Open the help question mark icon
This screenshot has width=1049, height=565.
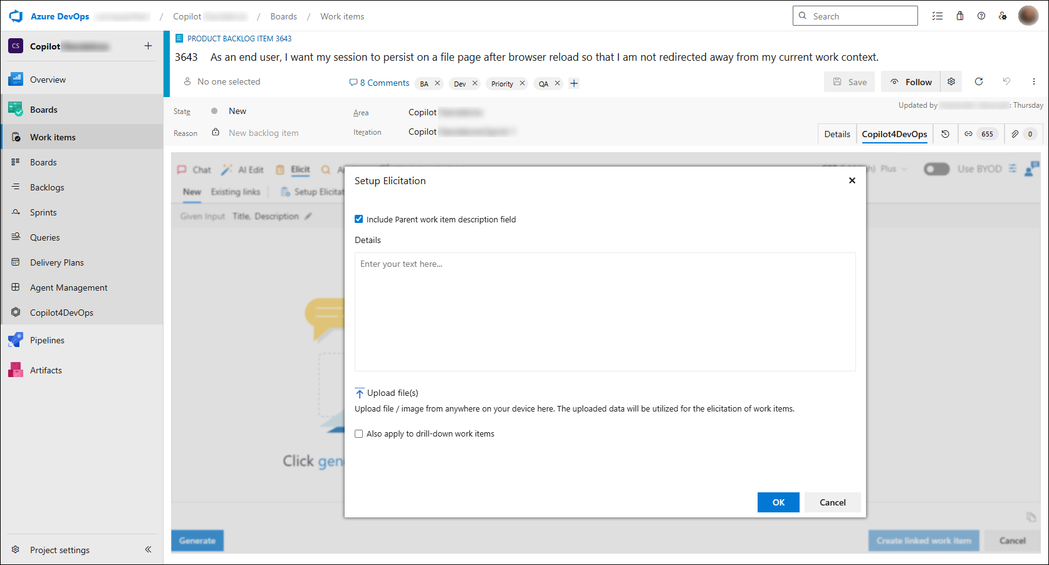click(981, 16)
